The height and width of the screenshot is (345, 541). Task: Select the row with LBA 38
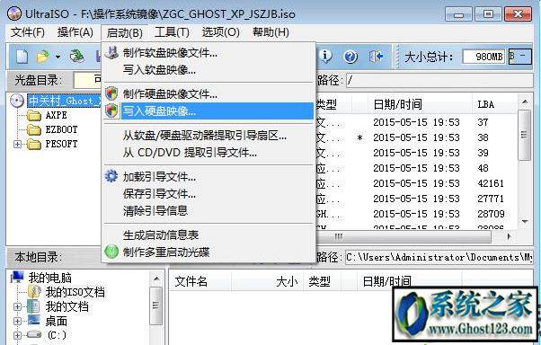click(x=416, y=137)
